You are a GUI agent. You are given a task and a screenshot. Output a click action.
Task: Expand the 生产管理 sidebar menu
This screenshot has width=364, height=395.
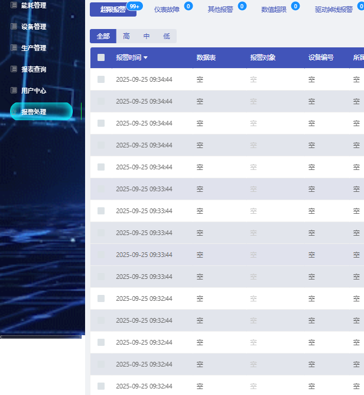[33, 48]
